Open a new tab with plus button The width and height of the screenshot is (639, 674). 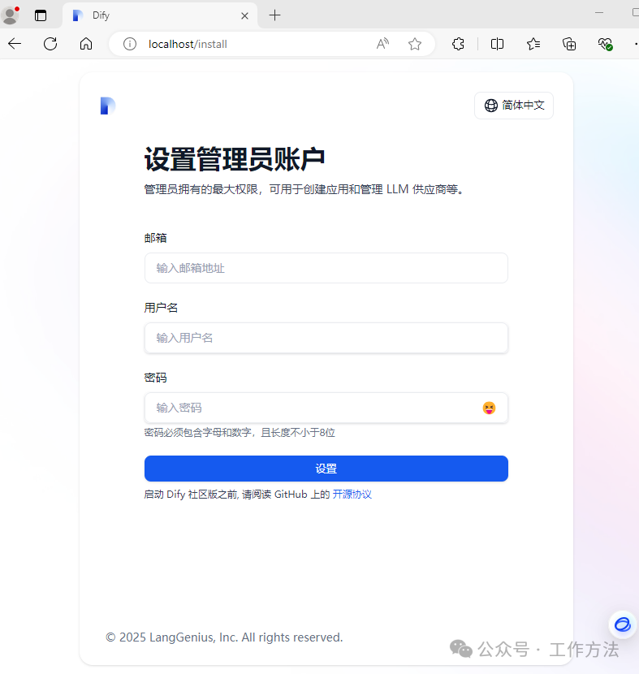pos(274,15)
